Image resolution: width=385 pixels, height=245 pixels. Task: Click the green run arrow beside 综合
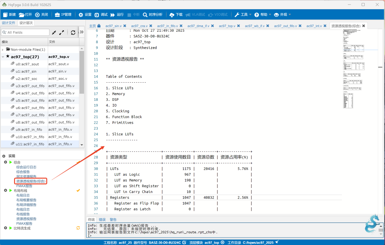pyautogui.click(x=10, y=162)
